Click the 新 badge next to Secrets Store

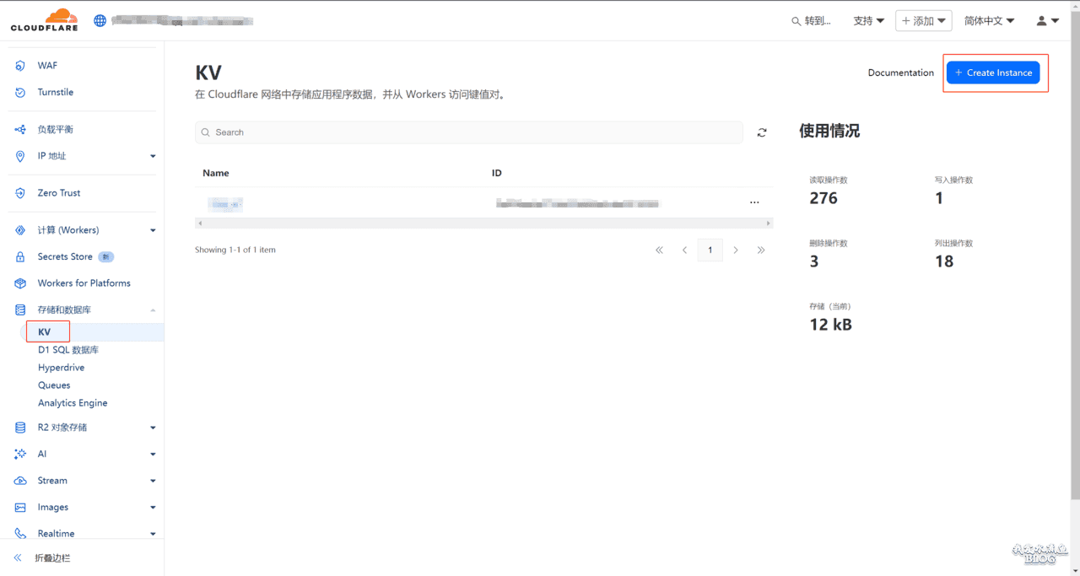105,256
